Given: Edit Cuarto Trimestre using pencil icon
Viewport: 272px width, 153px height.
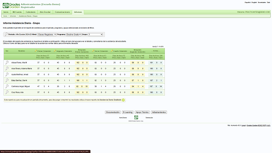Looking at the screenshot, I should 112,51.
